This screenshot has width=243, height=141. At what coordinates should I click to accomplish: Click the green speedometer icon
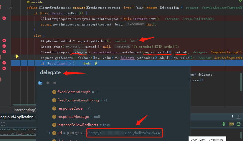pyautogui.click(x=239, y=124)
